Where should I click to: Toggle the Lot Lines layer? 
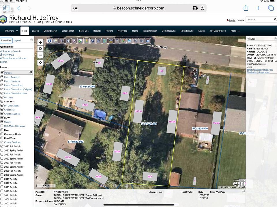[2, 97]
